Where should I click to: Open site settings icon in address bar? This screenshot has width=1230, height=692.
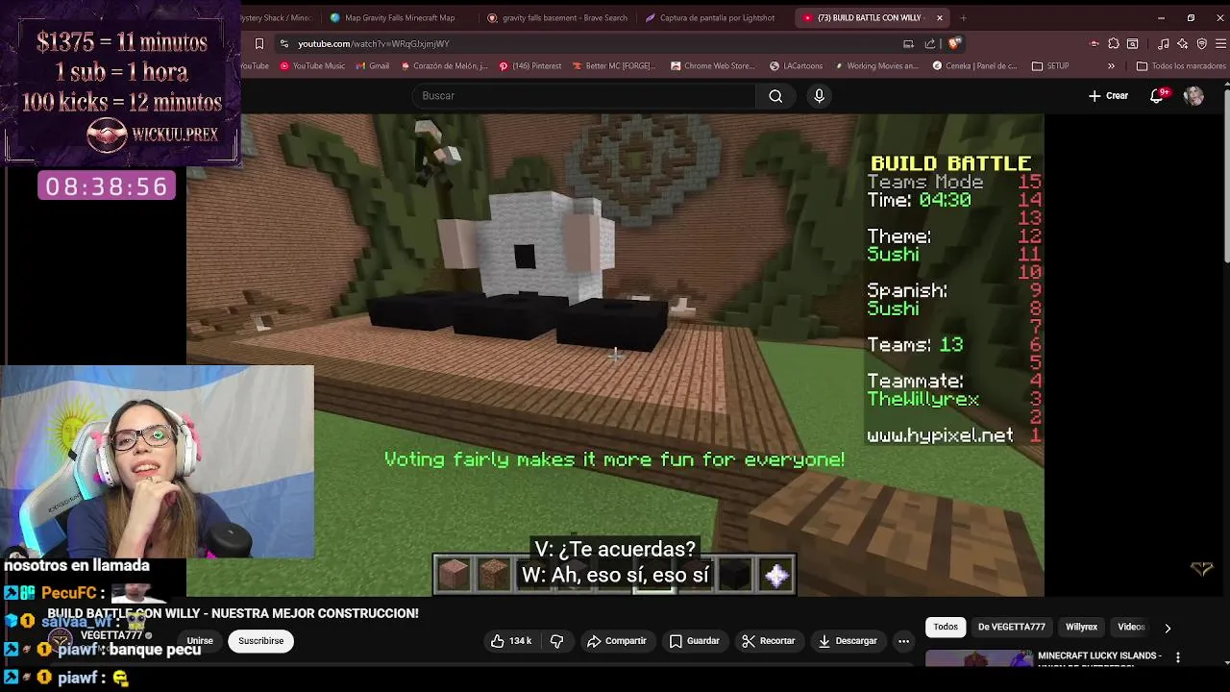tap(283, 43)
